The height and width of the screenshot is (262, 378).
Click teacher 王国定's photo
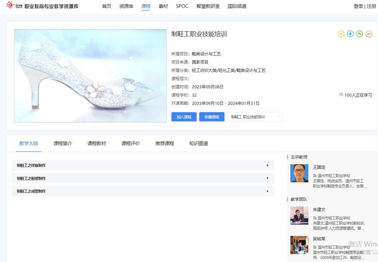(299, 173)
